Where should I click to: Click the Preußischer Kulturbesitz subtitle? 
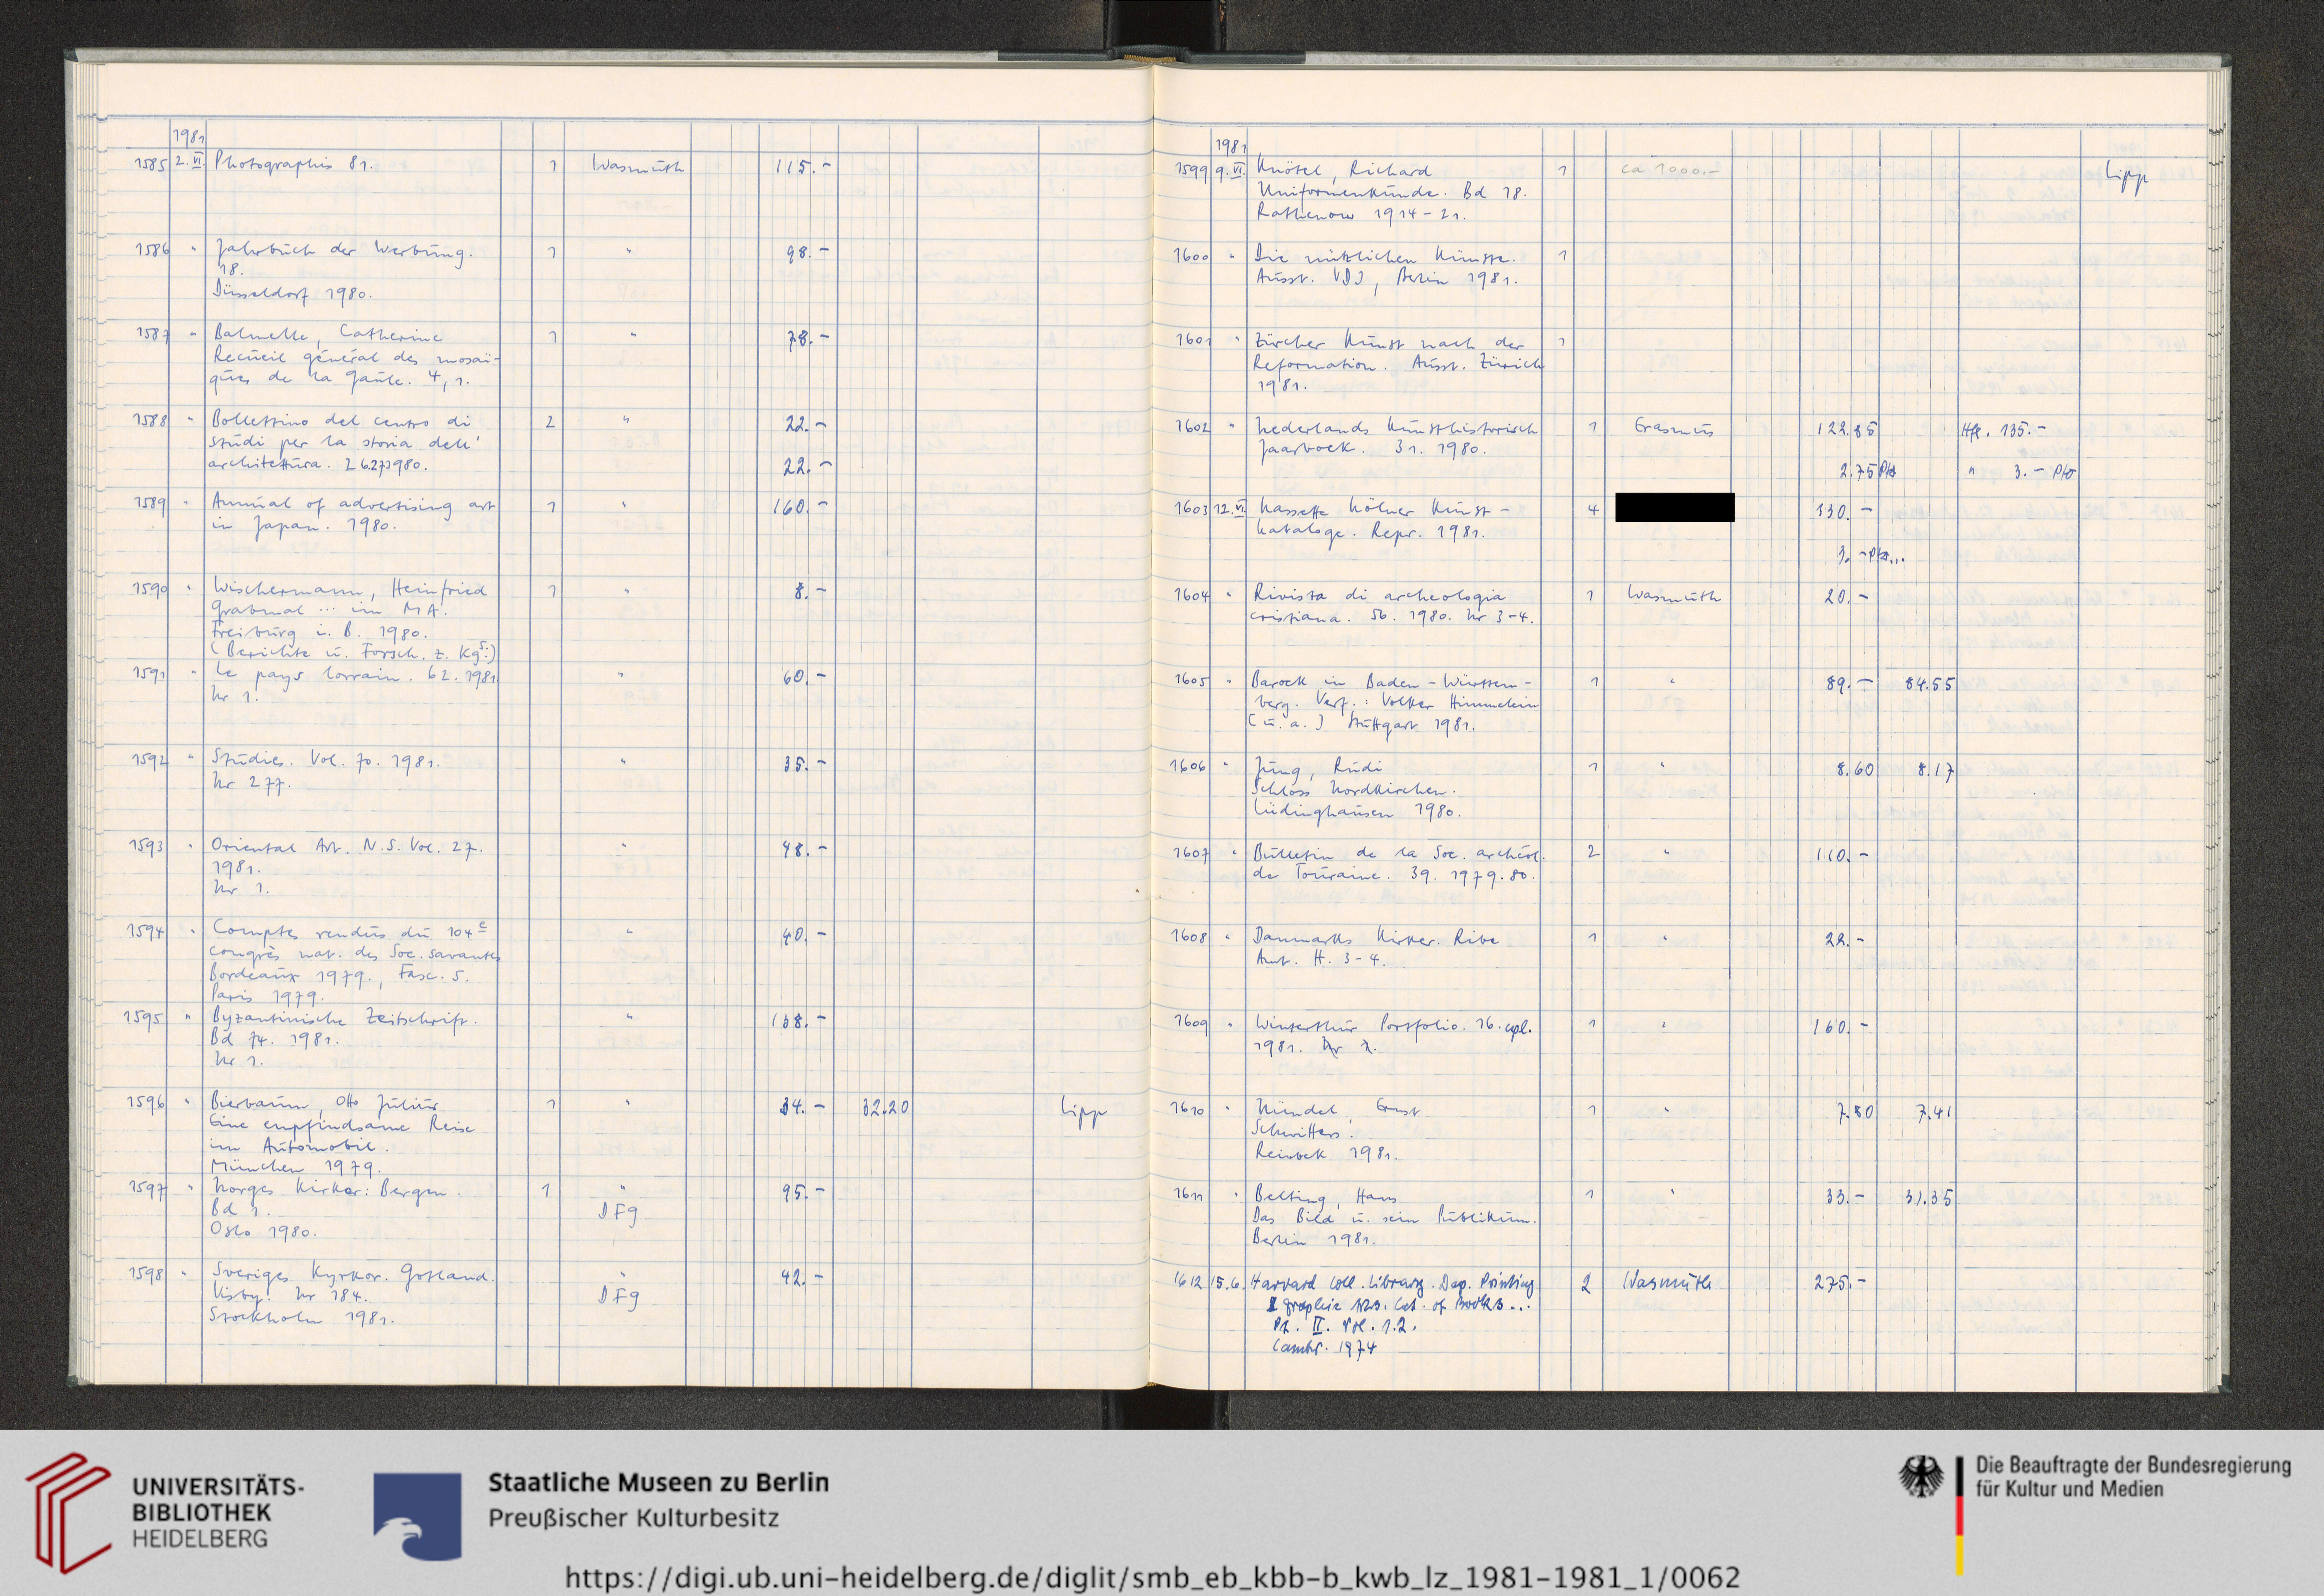(x=633, y=1518)
